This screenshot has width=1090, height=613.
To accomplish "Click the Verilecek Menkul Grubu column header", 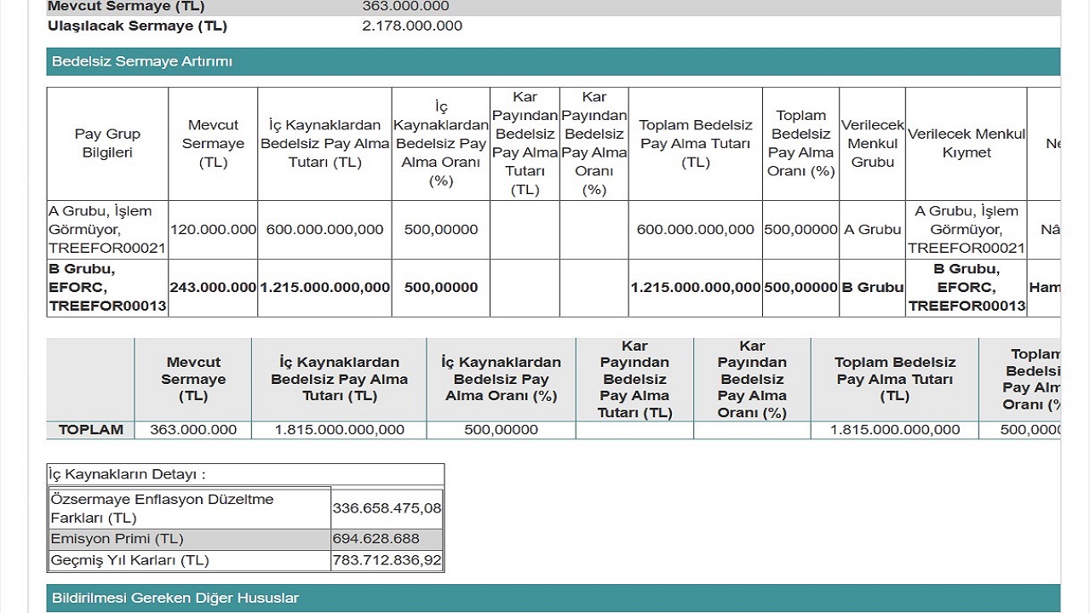I will pos(873,143).
